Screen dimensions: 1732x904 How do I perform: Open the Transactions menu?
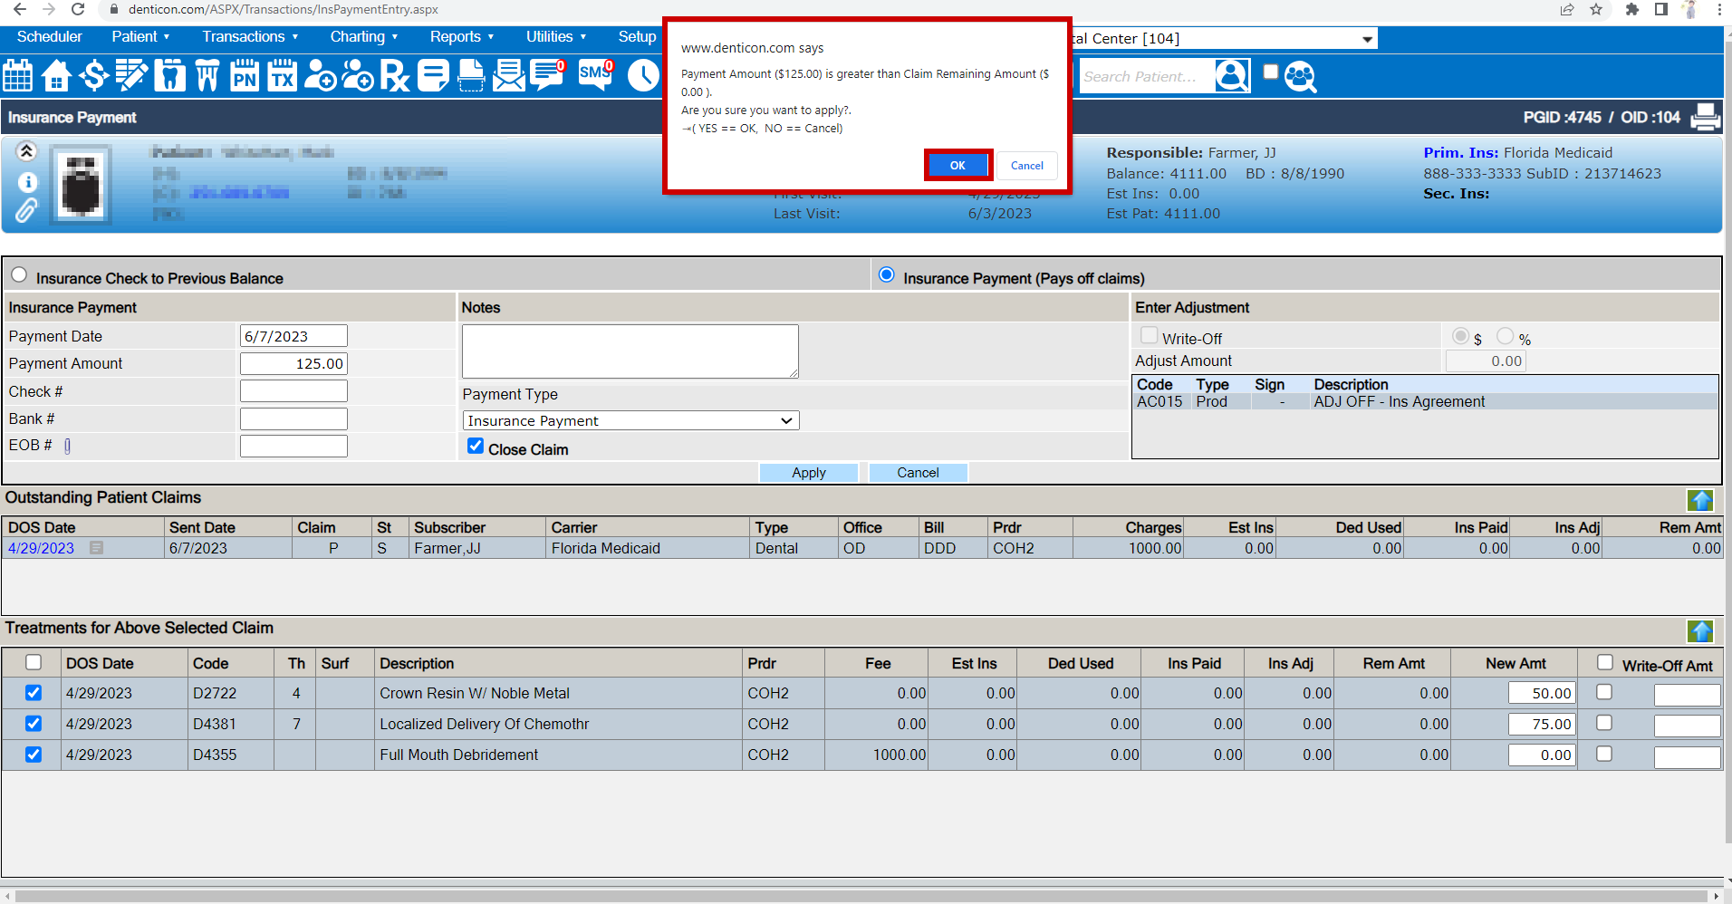point(249,37)
